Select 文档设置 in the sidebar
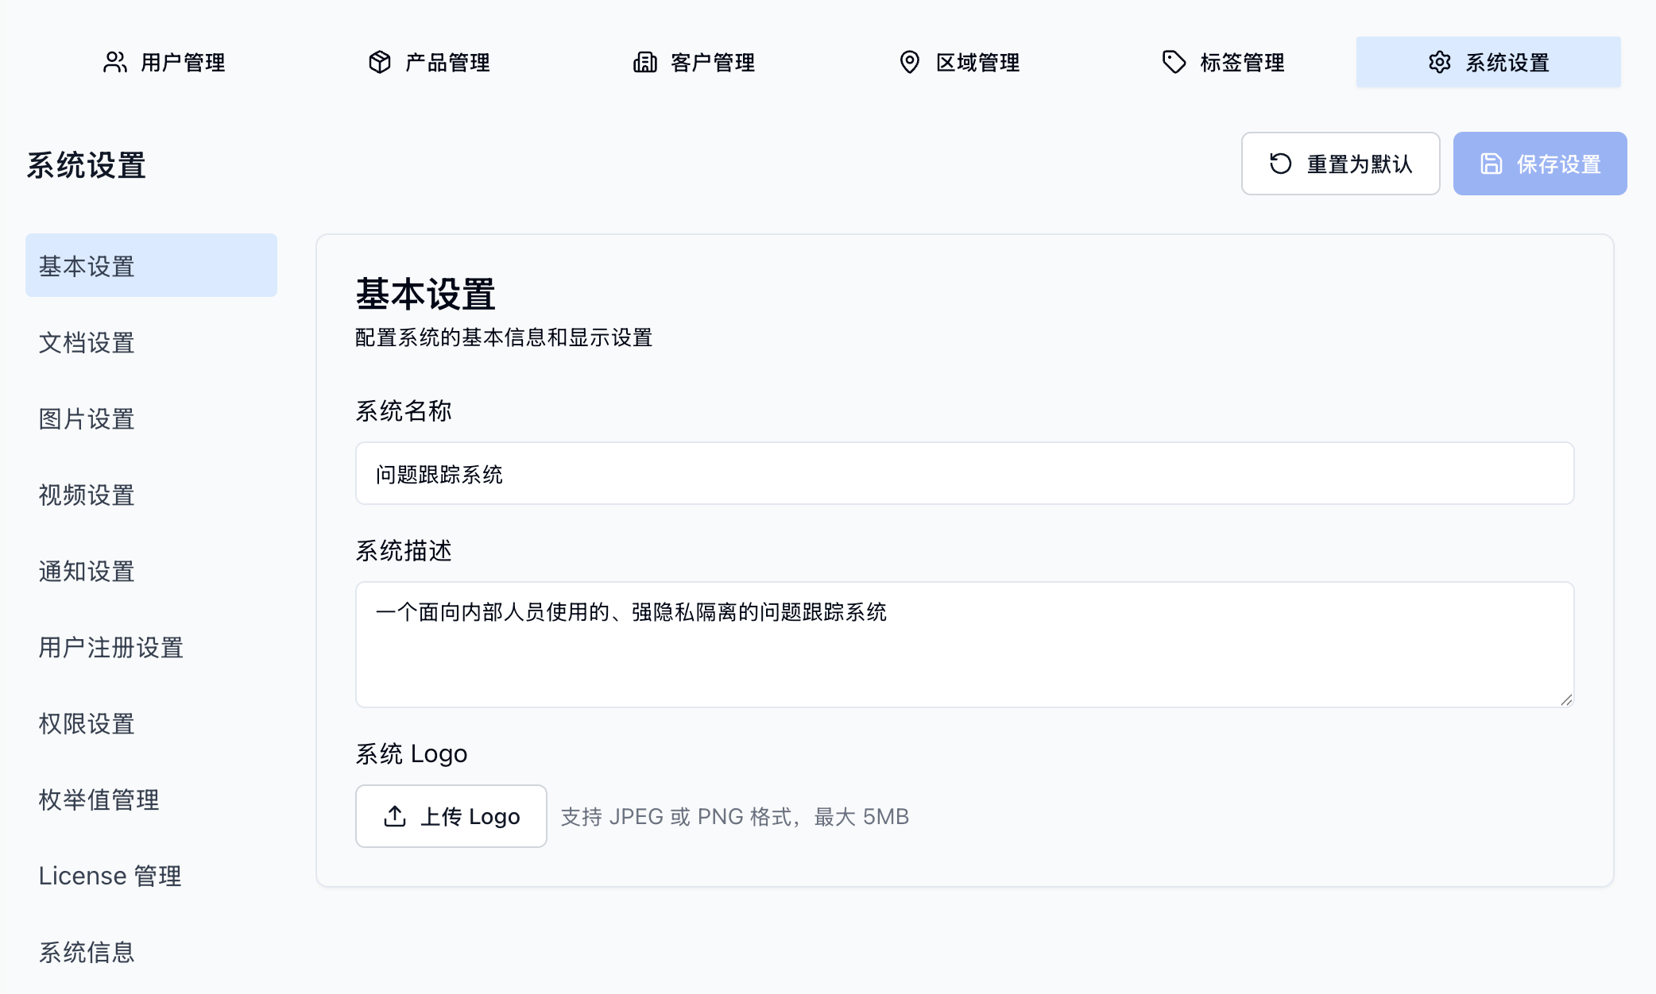Image resolution: width=1656 pixels, height=994 pixels. (86, 344)
